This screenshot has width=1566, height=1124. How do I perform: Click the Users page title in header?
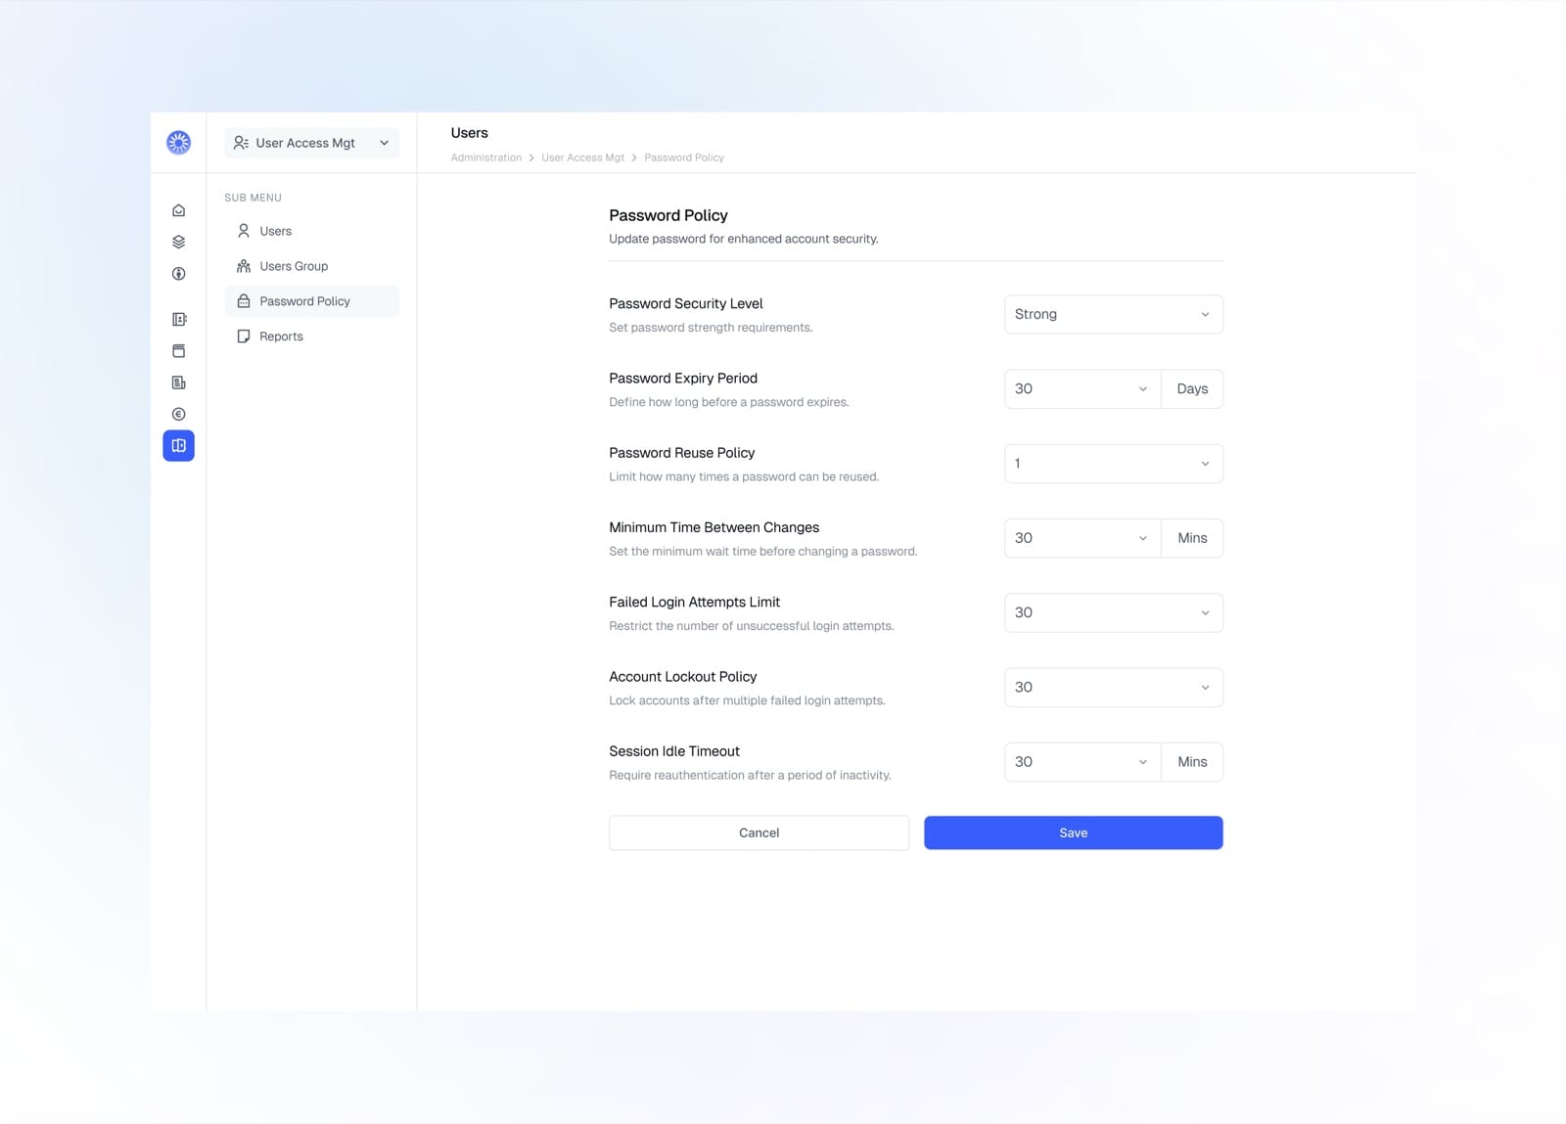pyautogui.click(x=469, y=133)
